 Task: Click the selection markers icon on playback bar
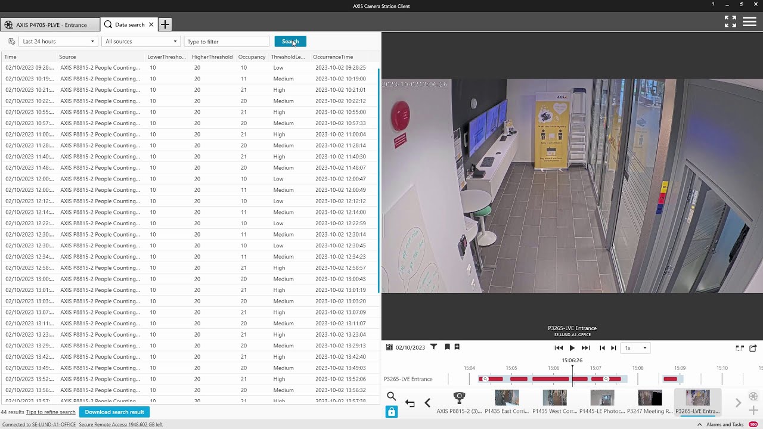740,348
